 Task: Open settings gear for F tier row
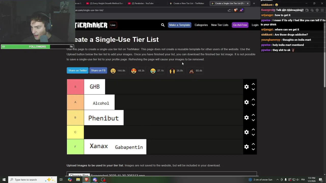pos(247,147)
